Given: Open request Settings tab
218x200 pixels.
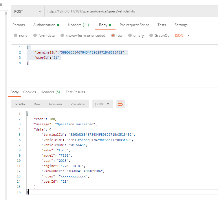Looking at the screenshot, I should (181, 25).
